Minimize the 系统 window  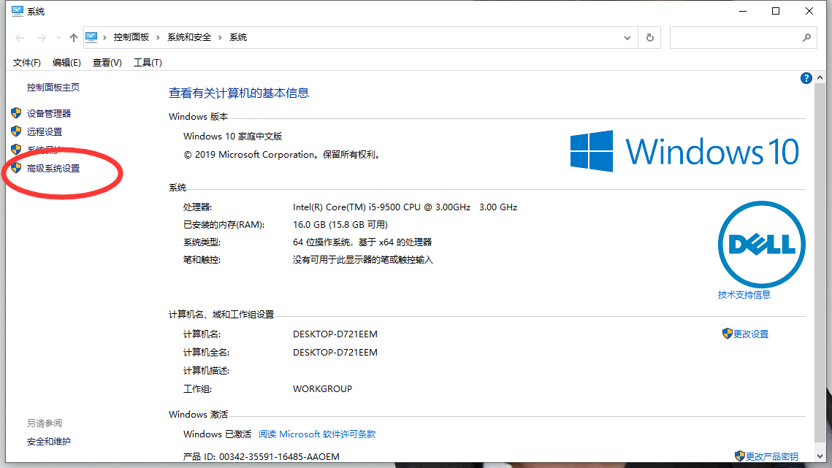pyautogui.click(x=743, y=11)
